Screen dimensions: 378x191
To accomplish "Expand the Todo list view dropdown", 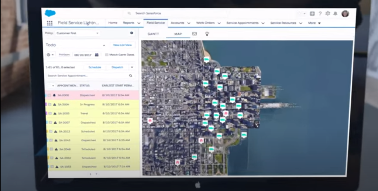I will tap(104, 45).
